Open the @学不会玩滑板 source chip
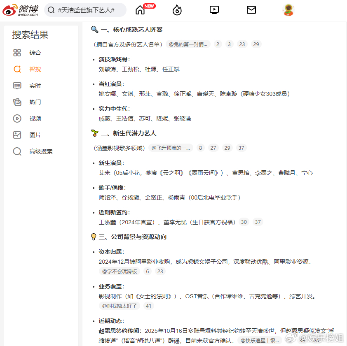This screenshot has height=346, width=347. coord(120,271)
